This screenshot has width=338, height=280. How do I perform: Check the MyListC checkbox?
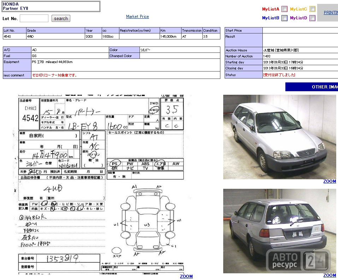[312, 9]
